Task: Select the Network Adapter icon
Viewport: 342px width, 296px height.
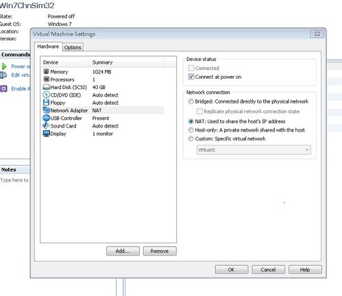Action: (47, 110)
